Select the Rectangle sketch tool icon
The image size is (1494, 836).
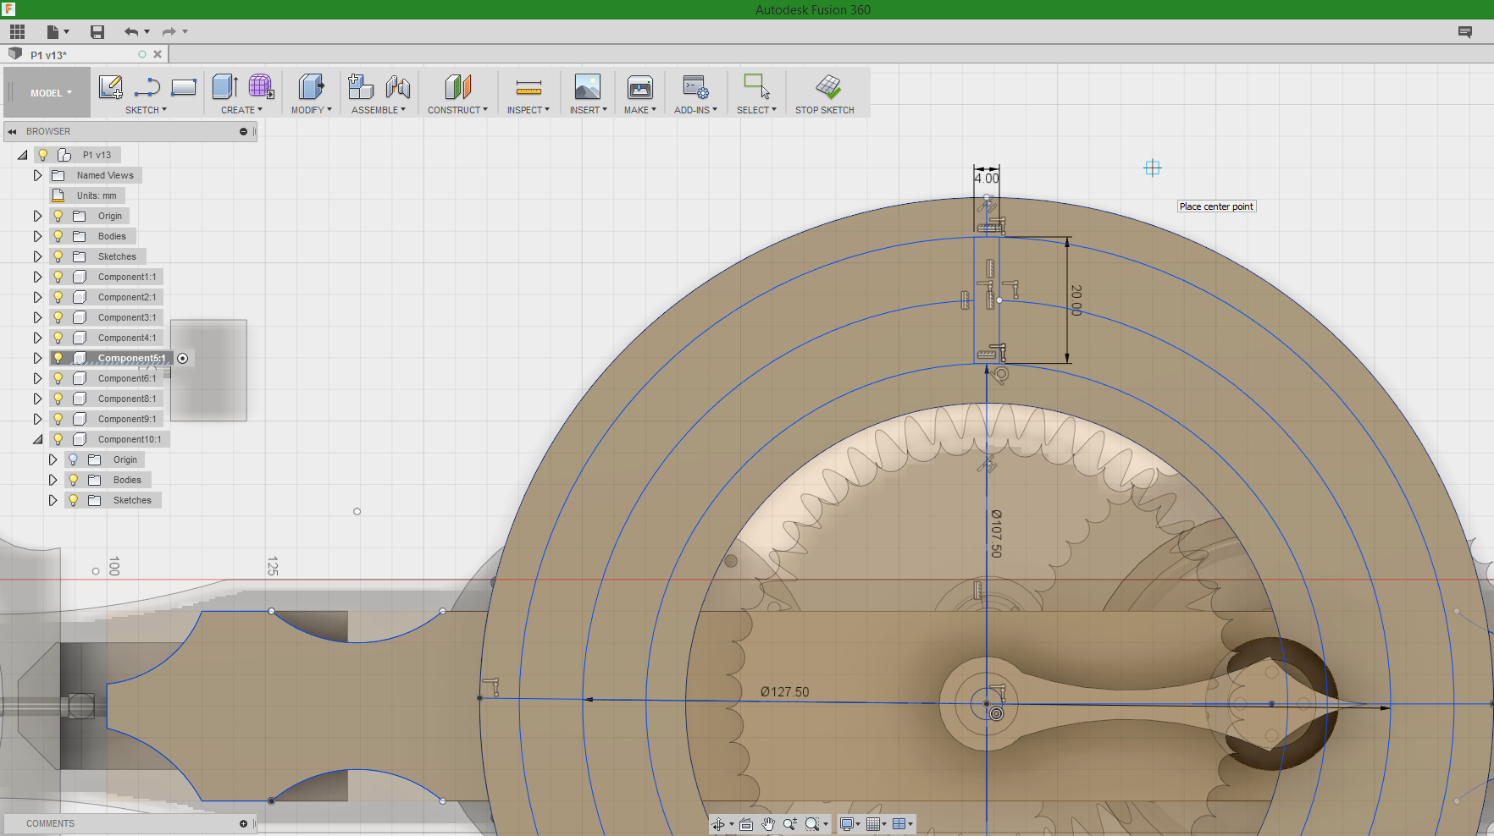[184, 87]
